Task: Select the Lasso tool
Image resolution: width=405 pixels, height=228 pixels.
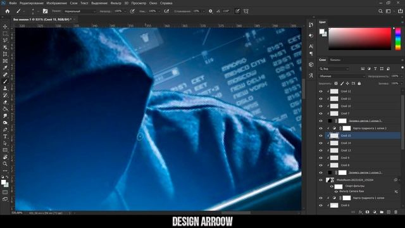Action: pos(5,41)
